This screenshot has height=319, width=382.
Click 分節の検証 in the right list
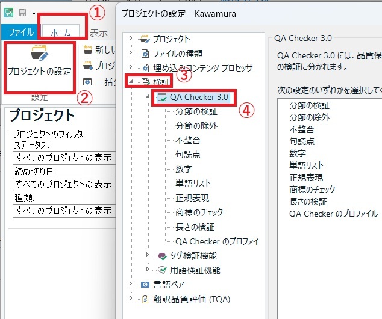coord(310,105)
